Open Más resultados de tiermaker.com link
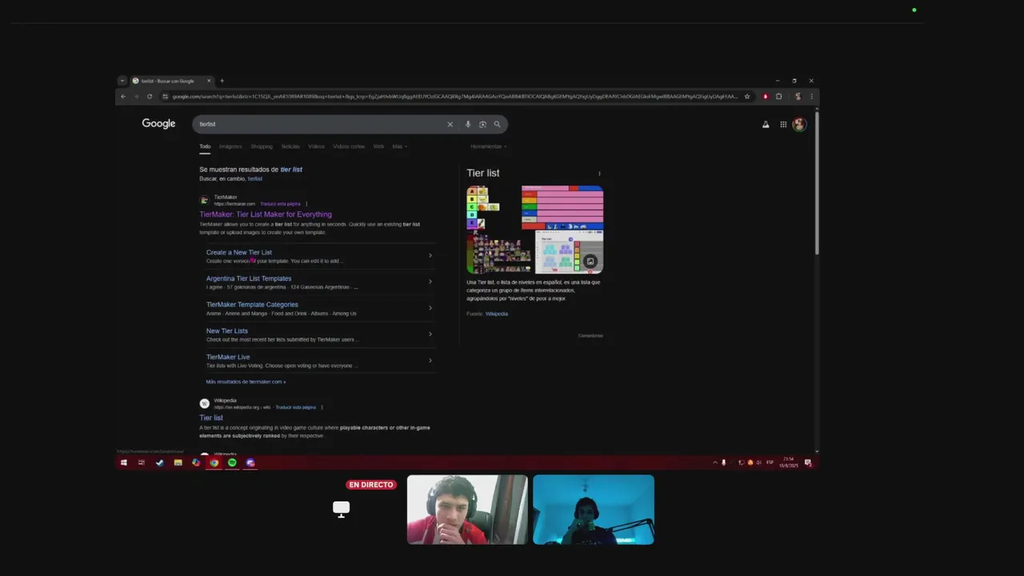 (246, 382)
